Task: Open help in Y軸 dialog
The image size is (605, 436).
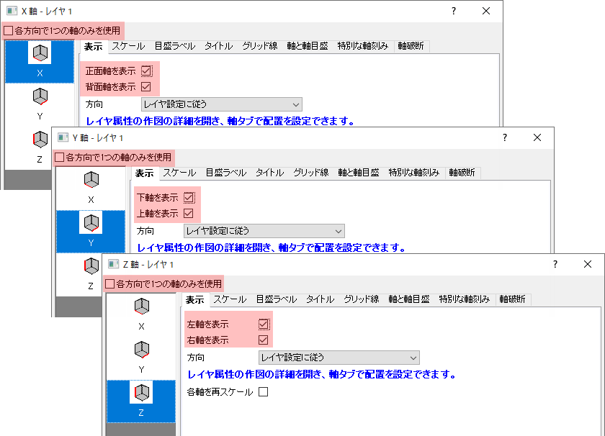Action: pyautogui.click(x=505, y=137)
